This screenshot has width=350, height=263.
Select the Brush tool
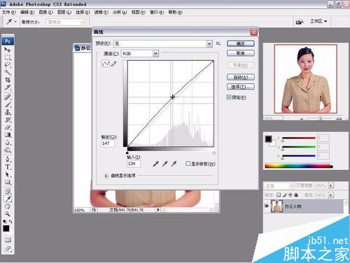tap(8, 104)
